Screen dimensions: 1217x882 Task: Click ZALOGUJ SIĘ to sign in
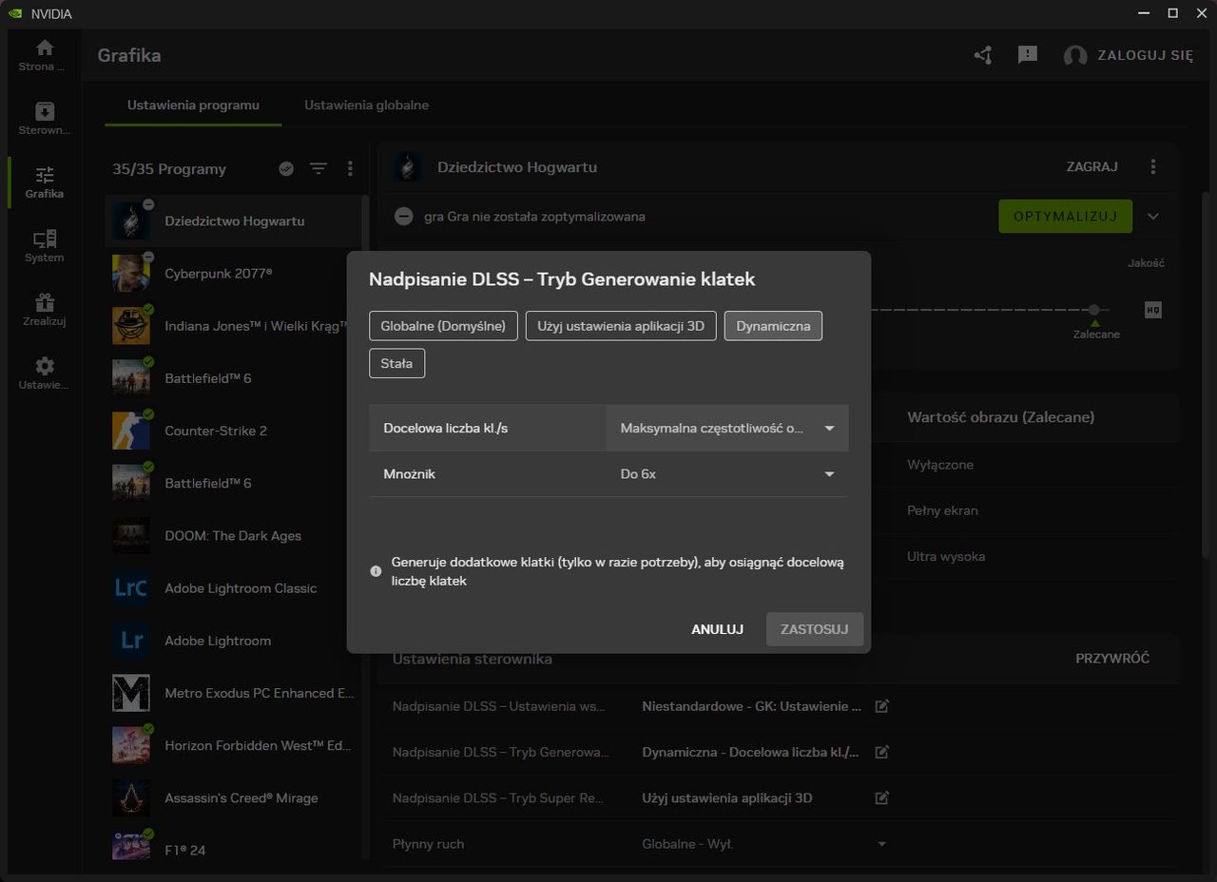tap(1145, 55)
